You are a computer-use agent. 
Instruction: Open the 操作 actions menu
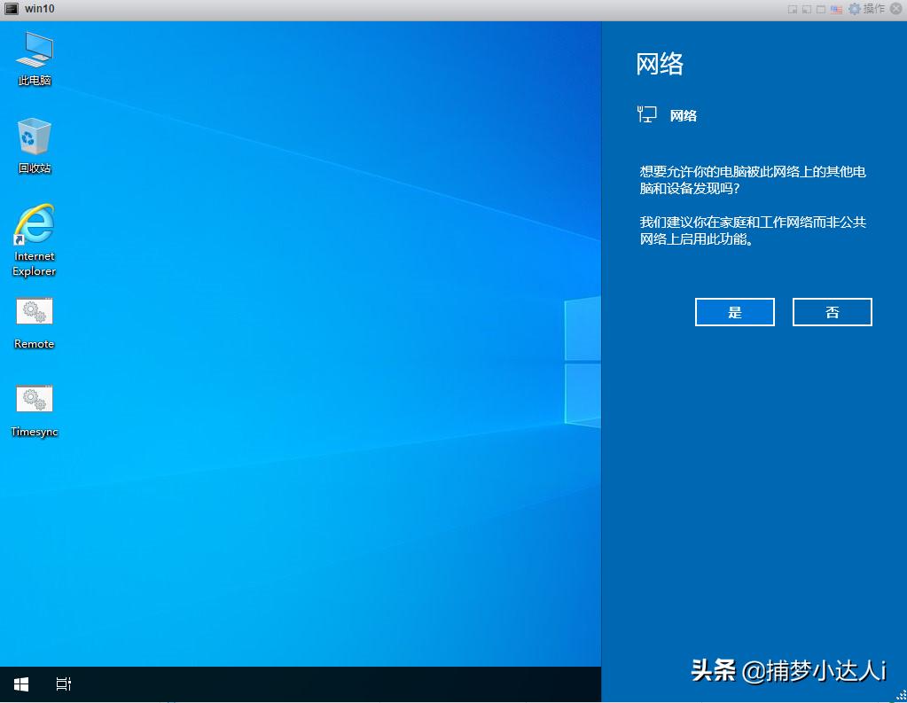(x=874, y=9)
